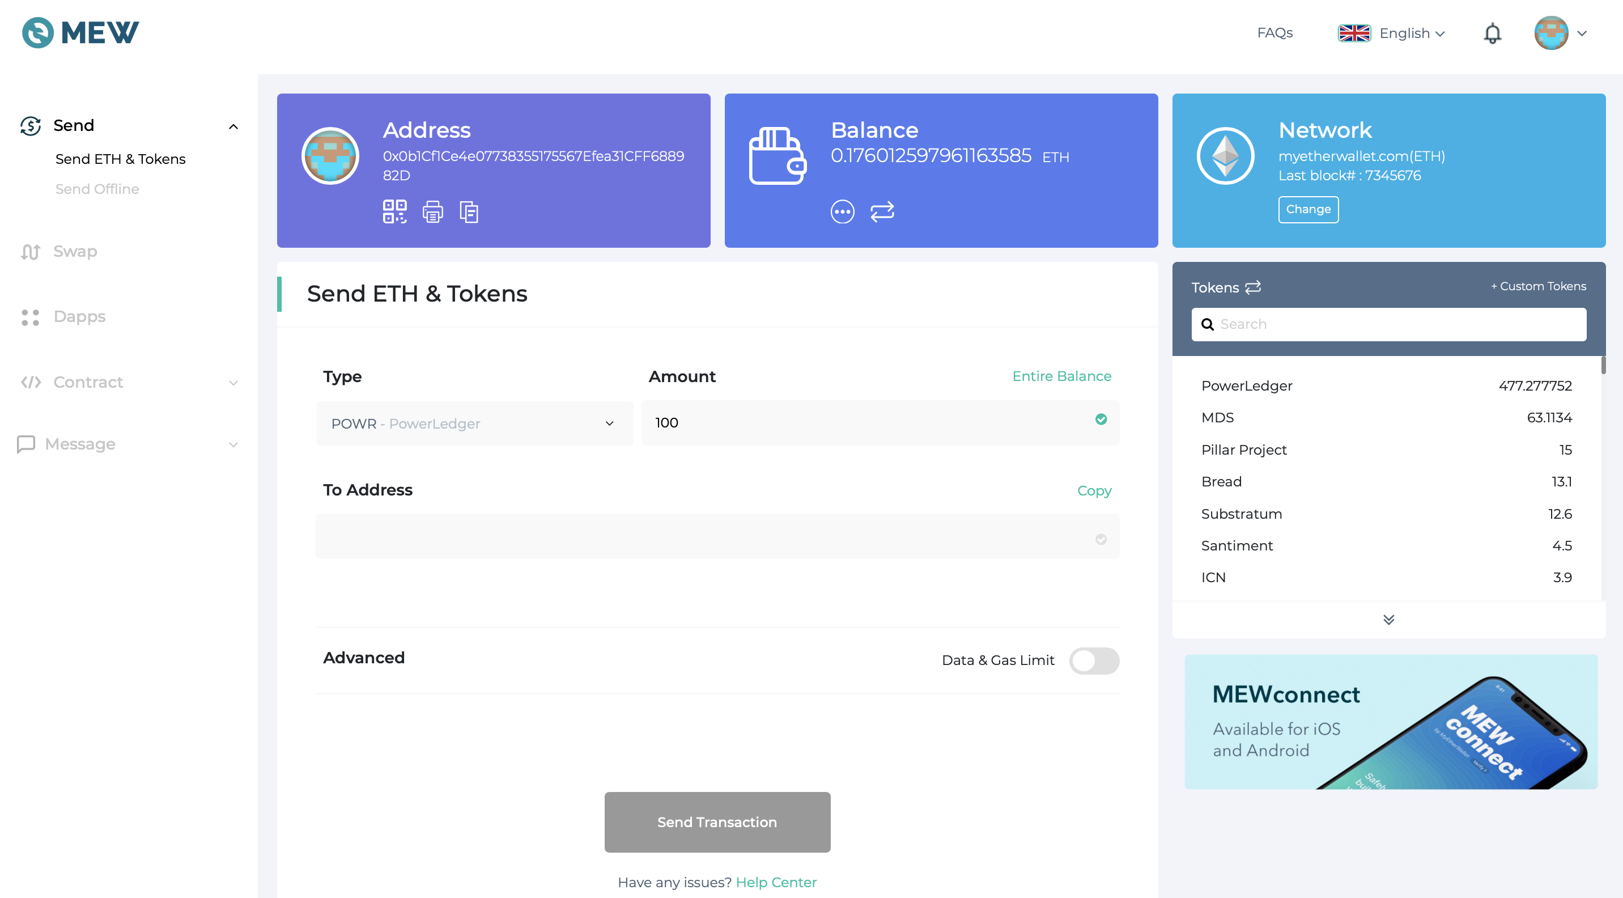1623x898 pixels.
Task: Click the UK flag icon
Action: [1354, 33]
